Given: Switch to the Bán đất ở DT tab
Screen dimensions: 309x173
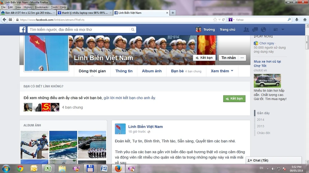Looking at the screenshot, I should point(28,13).
